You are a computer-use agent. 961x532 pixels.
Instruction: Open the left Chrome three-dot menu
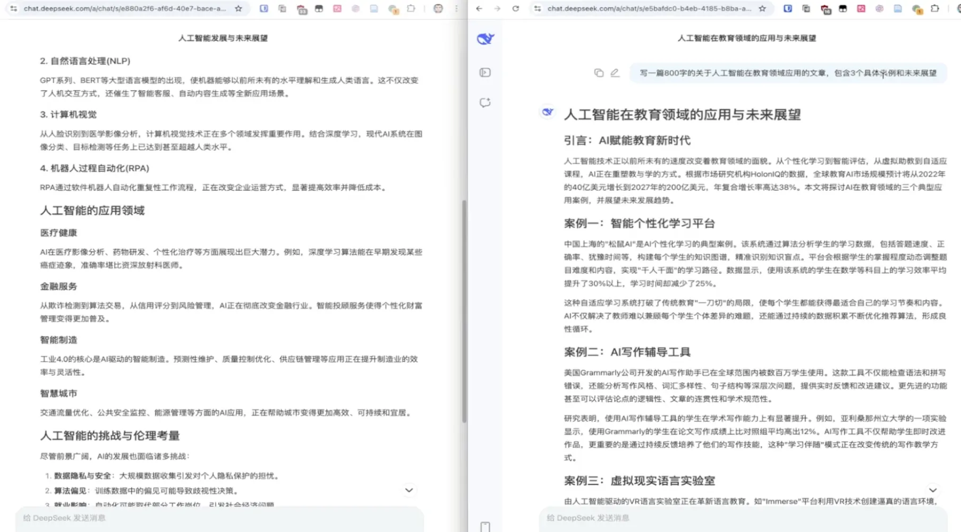pos(456,8)
